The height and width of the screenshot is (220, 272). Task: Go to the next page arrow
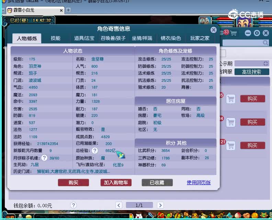tap(160, 205)
